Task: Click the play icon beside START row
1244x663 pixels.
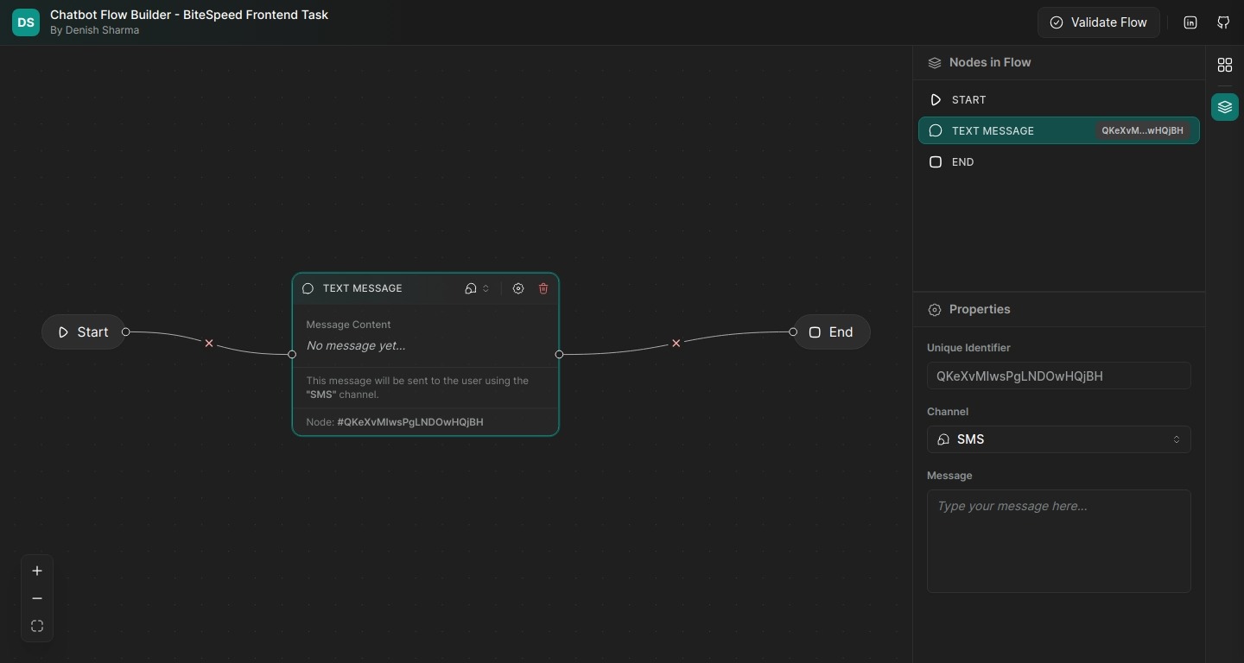Action: click(936, 100)
